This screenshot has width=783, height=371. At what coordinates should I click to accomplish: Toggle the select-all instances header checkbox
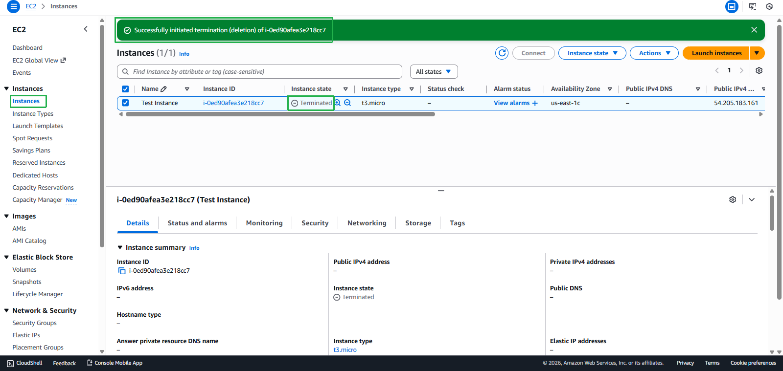coord(125,89)
